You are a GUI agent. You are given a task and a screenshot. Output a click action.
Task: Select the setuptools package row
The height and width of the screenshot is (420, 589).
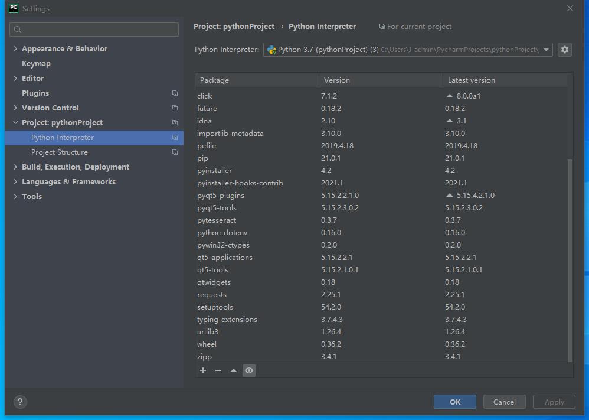(381, 307)
